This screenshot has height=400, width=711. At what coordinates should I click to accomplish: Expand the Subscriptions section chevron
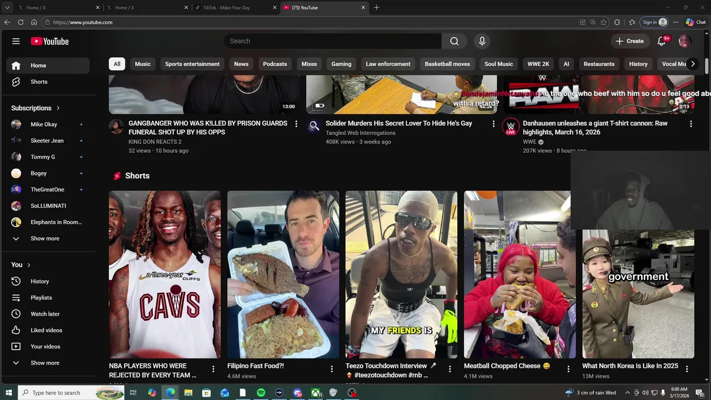58,108
